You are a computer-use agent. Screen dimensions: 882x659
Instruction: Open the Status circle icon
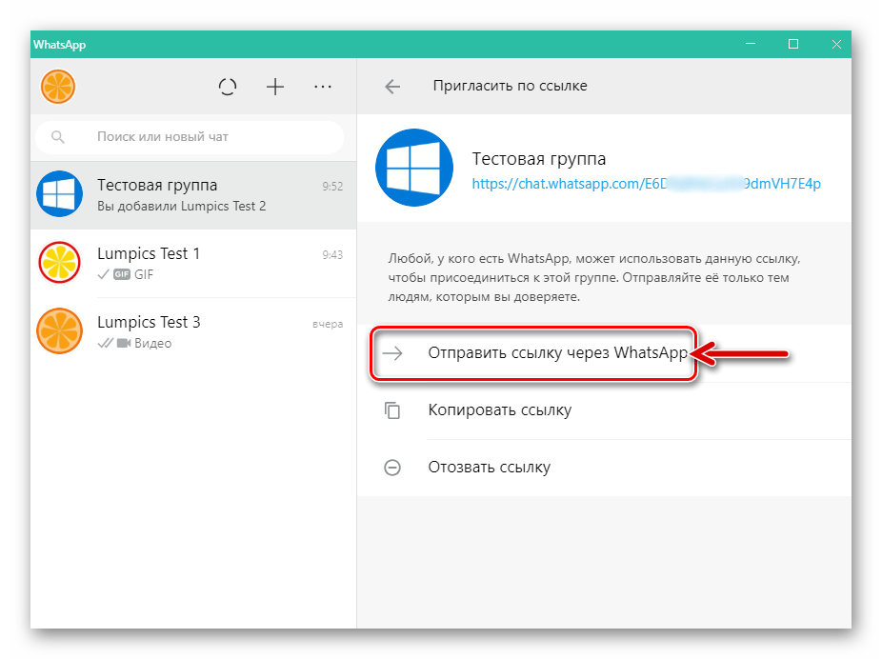coord(228,87)
